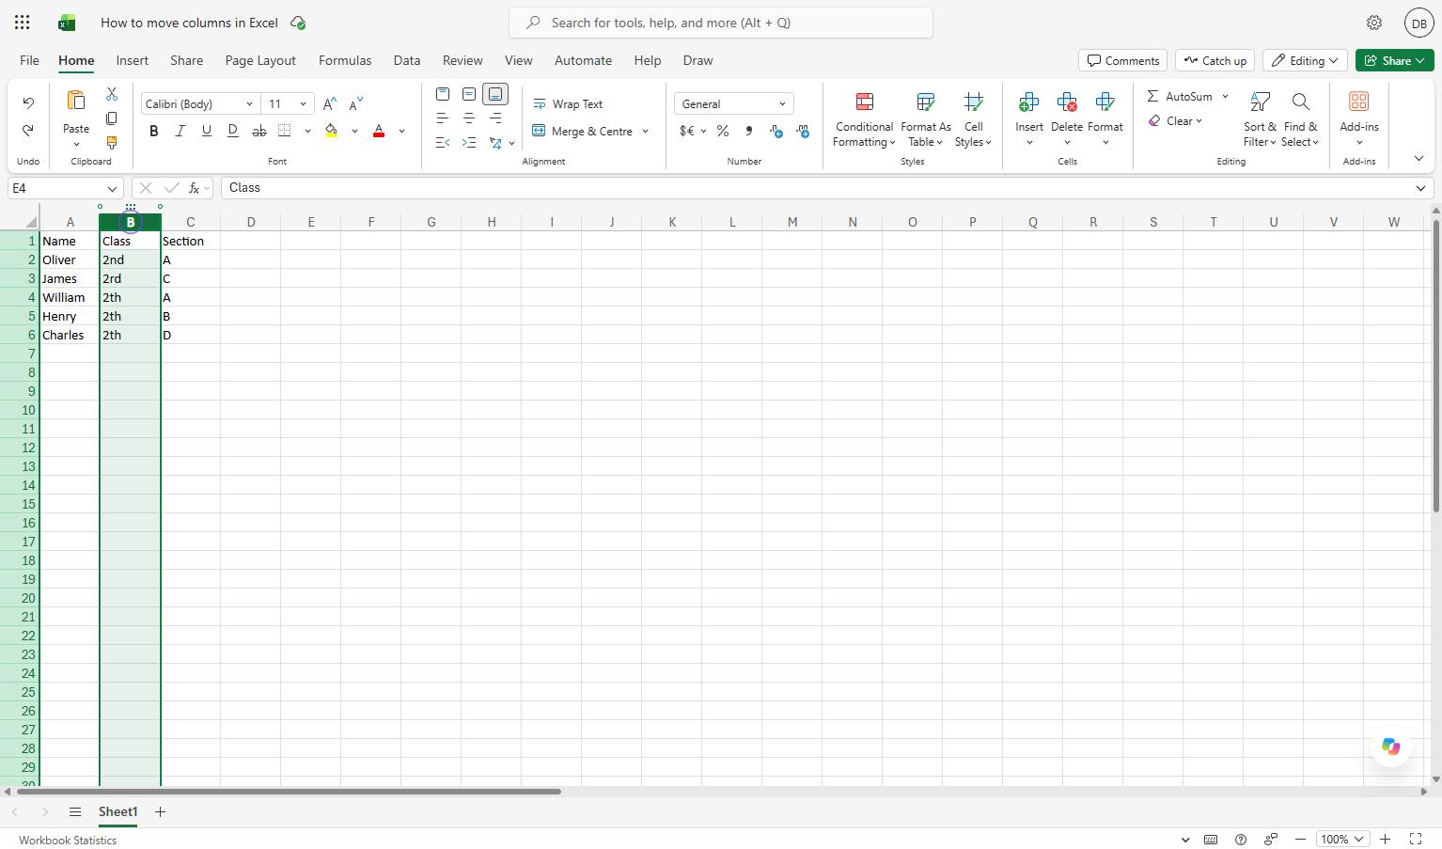This screenshot has height=849, width=1442.
Task: Click the Redo arrow icon
Action: click(x=28, y=130)
